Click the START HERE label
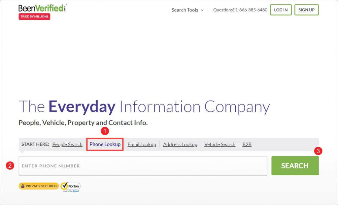 point(35,144)
